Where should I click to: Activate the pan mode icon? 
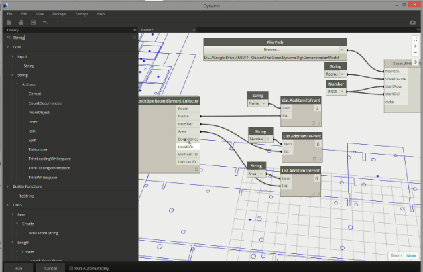[x=416, y=62]
